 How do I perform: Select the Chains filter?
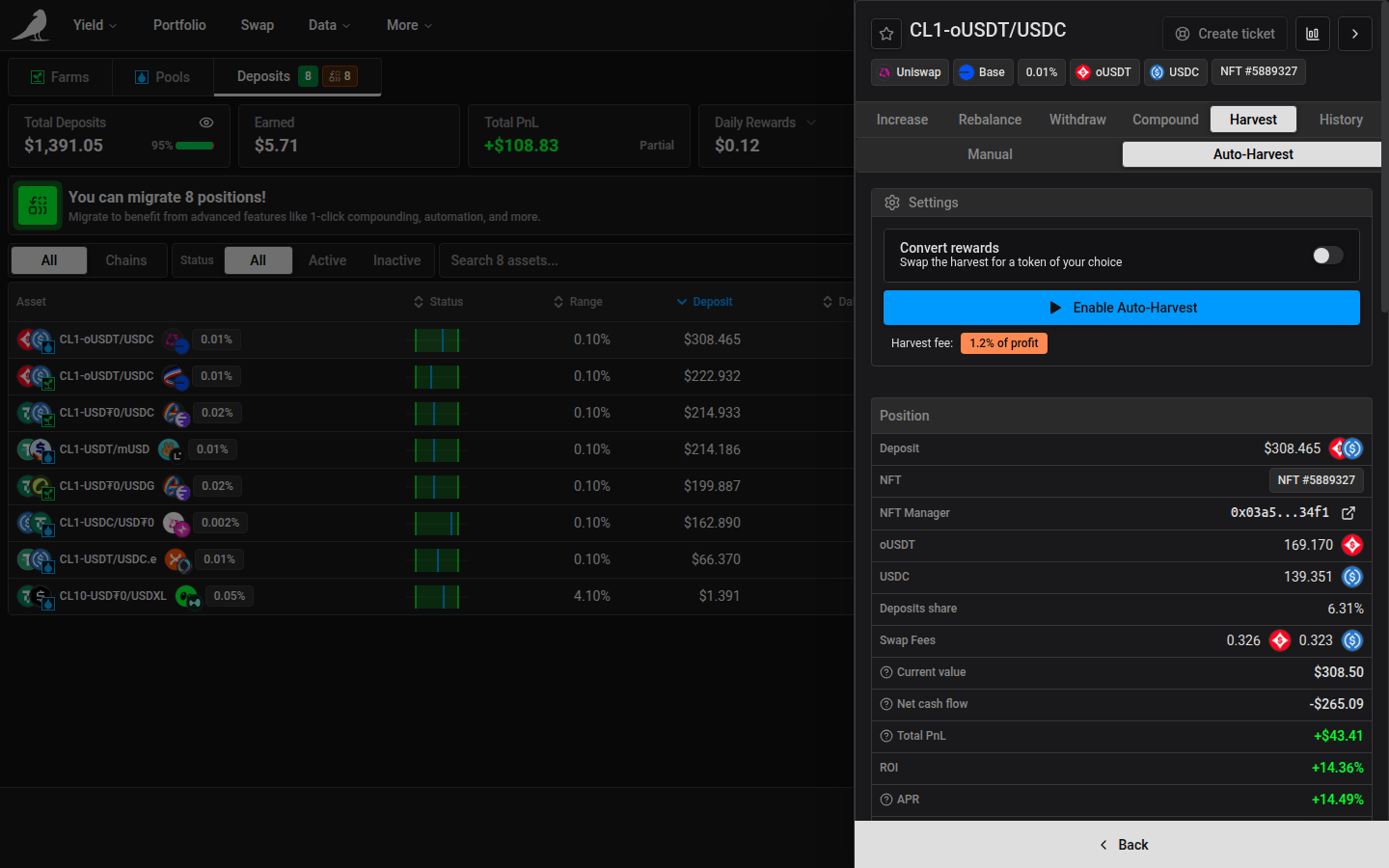pyautogui.click(x=126, y=260)
